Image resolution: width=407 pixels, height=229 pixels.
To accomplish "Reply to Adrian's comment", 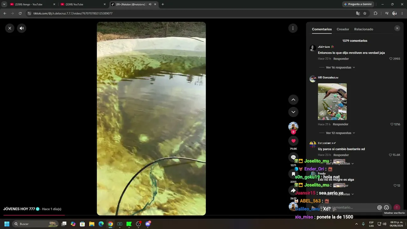I will pyautogui.click(x=341, y=59).
